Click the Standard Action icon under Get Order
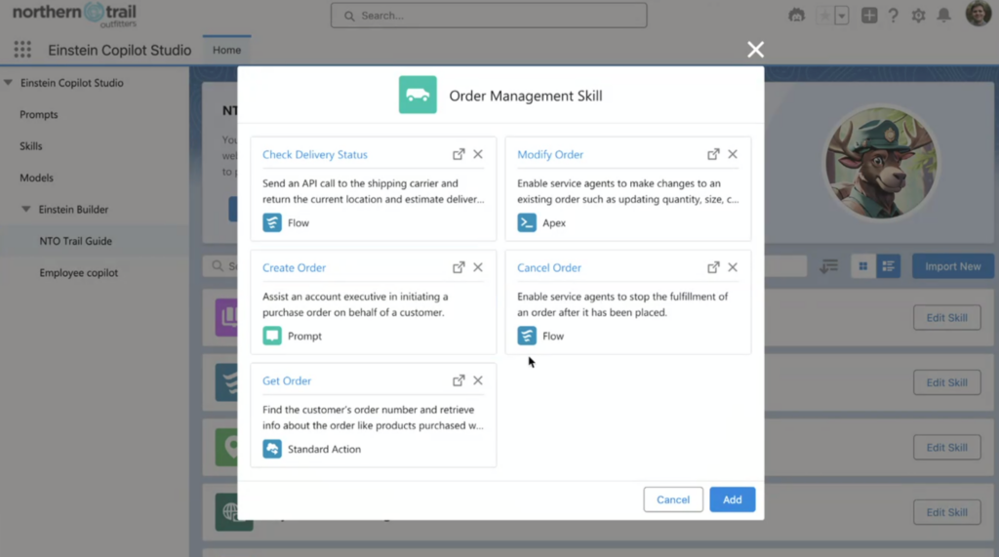This screenshot has width=999, height=557. (272, 449)
